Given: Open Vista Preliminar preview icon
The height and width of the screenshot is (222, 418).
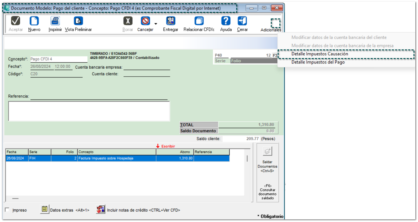Looking at the screenshot, I should pos(78,21).
